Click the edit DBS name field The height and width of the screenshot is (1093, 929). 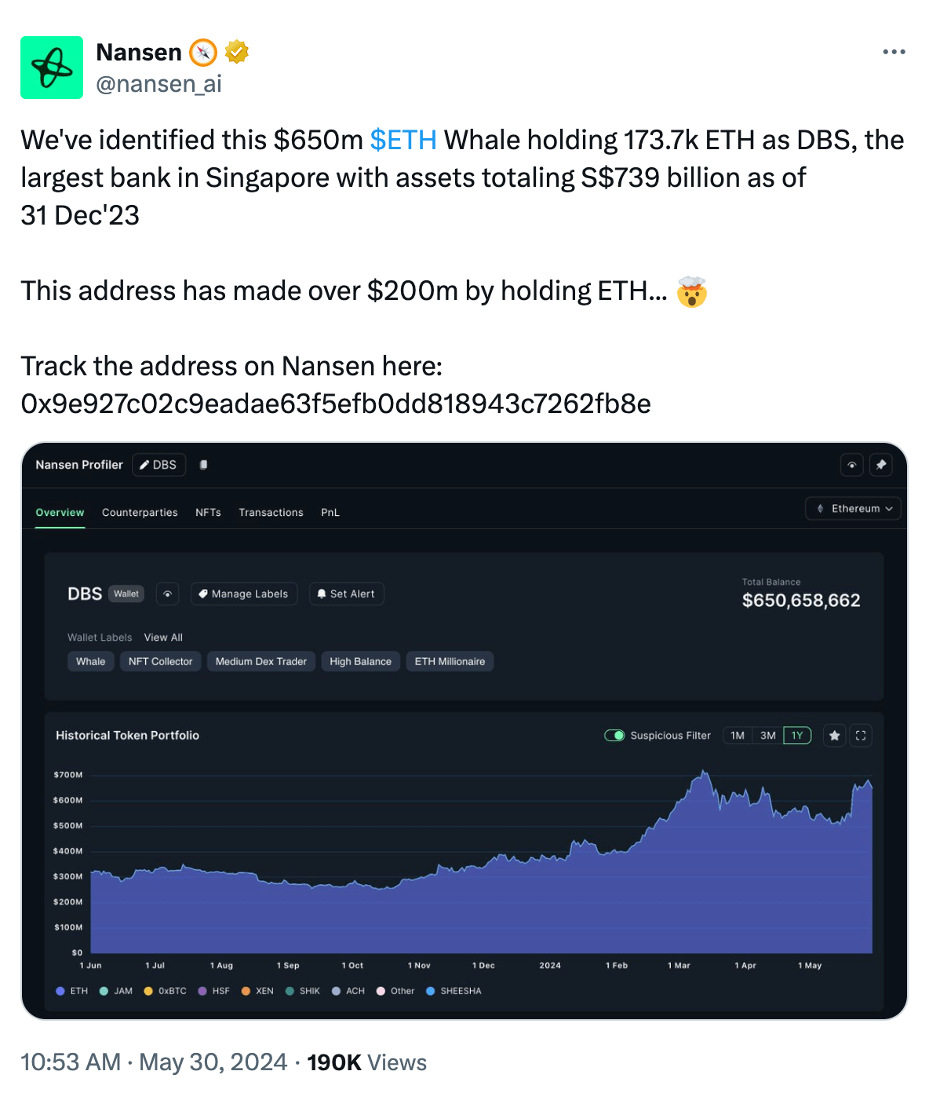coord(158,465)
